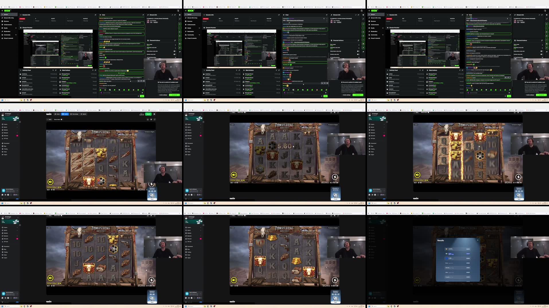
Task: Click lightning turbo icon, balance $2 737.56 game
Action: [x=335, y=177]
